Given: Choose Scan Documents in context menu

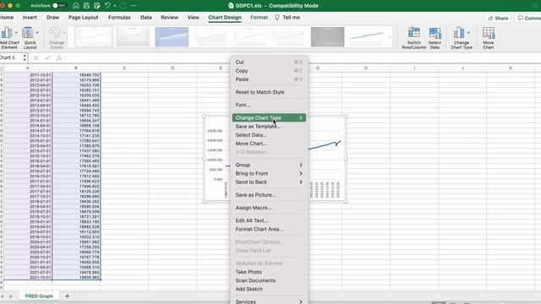Looking at the screenshot, I should click(x=269, y=280).
